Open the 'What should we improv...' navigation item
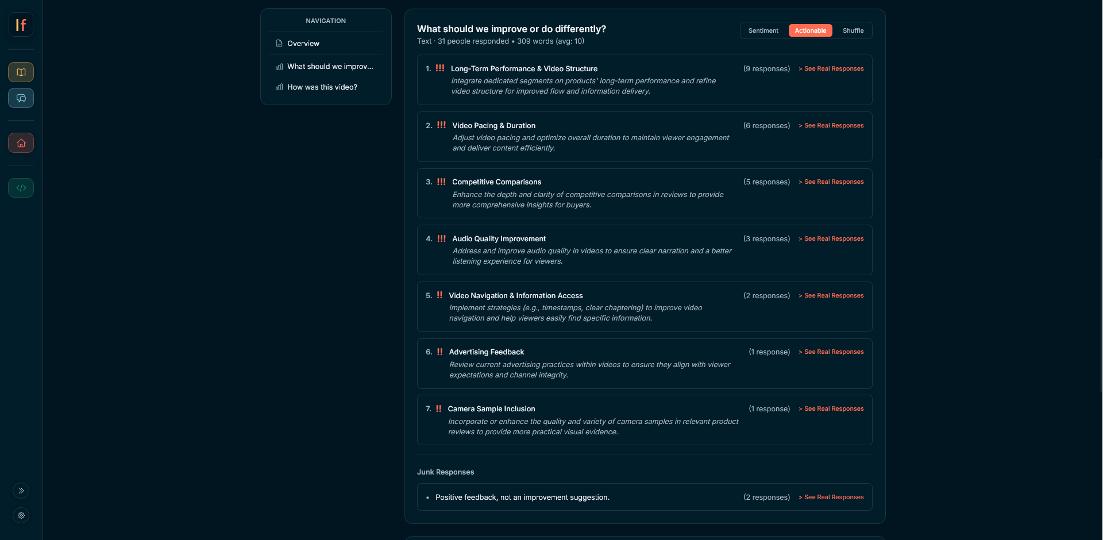 point(330,66)
